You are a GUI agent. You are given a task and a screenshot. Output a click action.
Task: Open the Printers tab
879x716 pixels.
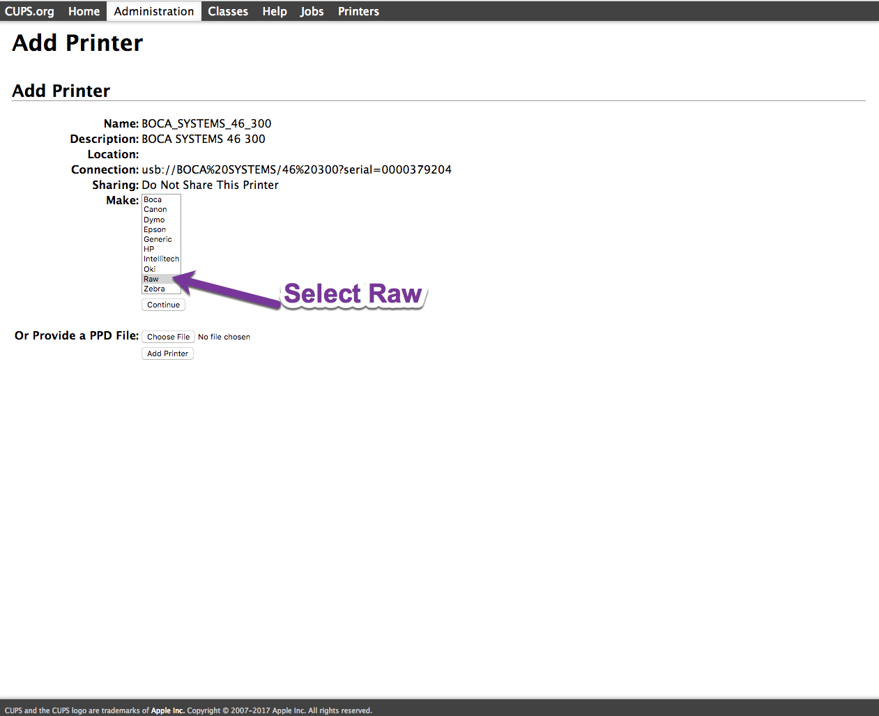358,11
